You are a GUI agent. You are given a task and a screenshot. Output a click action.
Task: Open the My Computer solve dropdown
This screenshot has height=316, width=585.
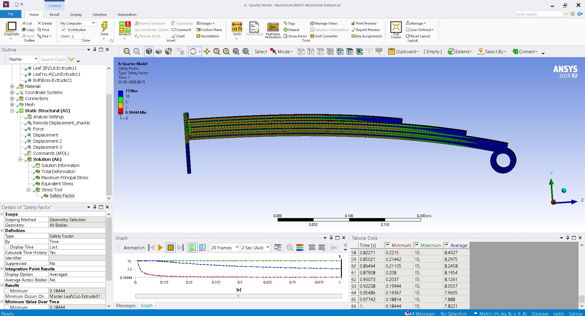(78, 23)
